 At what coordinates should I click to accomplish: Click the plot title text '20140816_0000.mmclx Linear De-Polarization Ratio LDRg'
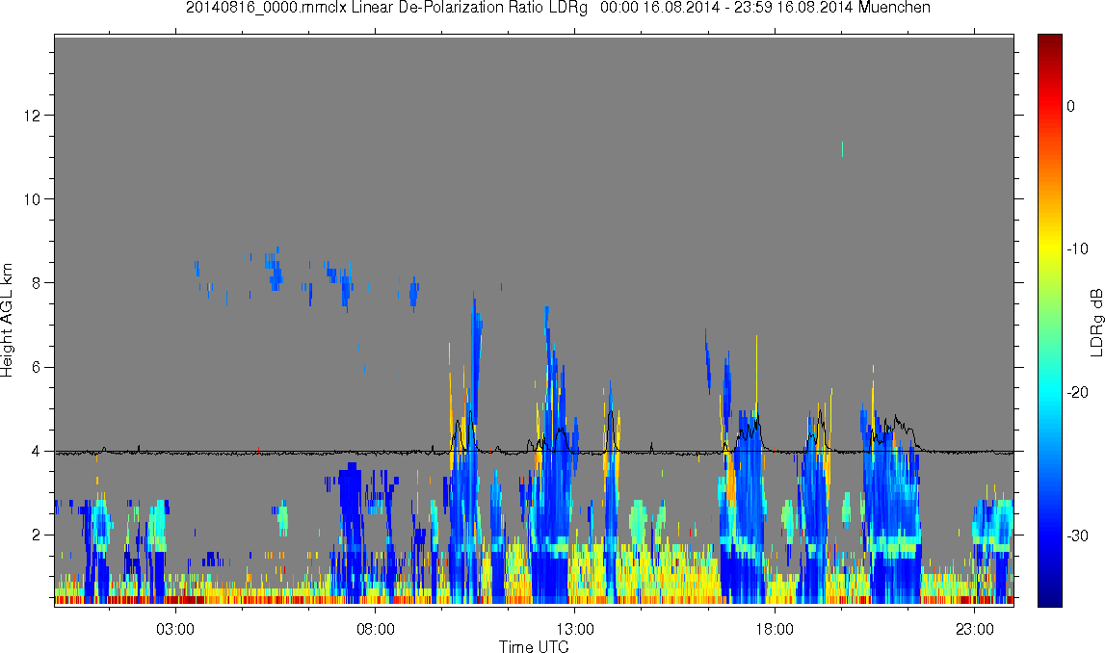386,8
